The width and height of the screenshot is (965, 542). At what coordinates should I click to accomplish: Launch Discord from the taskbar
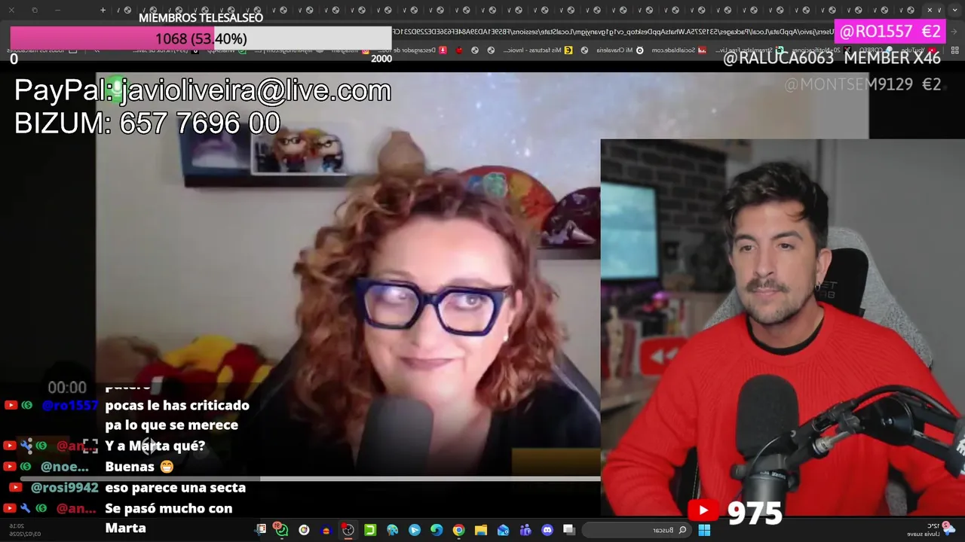547,530
